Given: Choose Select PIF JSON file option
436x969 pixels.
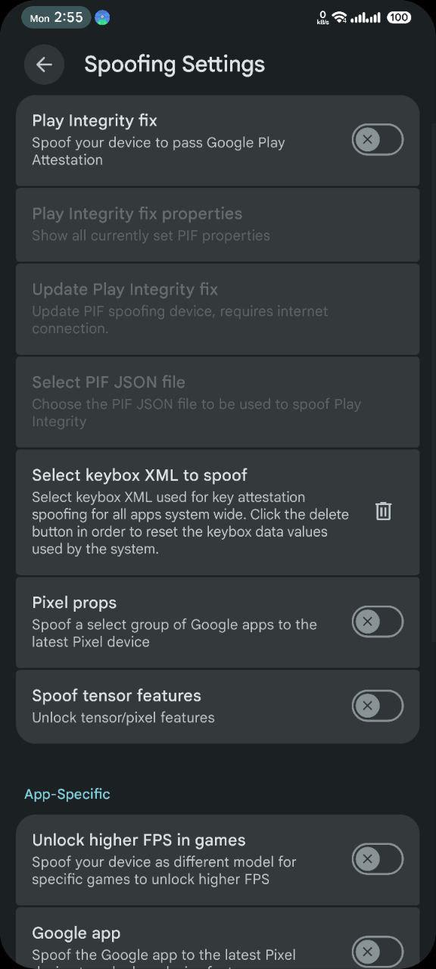Looking at the screenshot, I should coord(218,401).
